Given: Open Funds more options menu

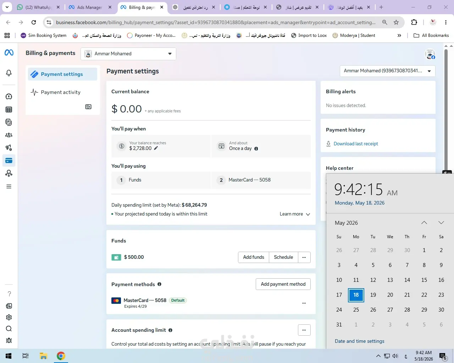Looking at the screenshot, I should [304, 257].
